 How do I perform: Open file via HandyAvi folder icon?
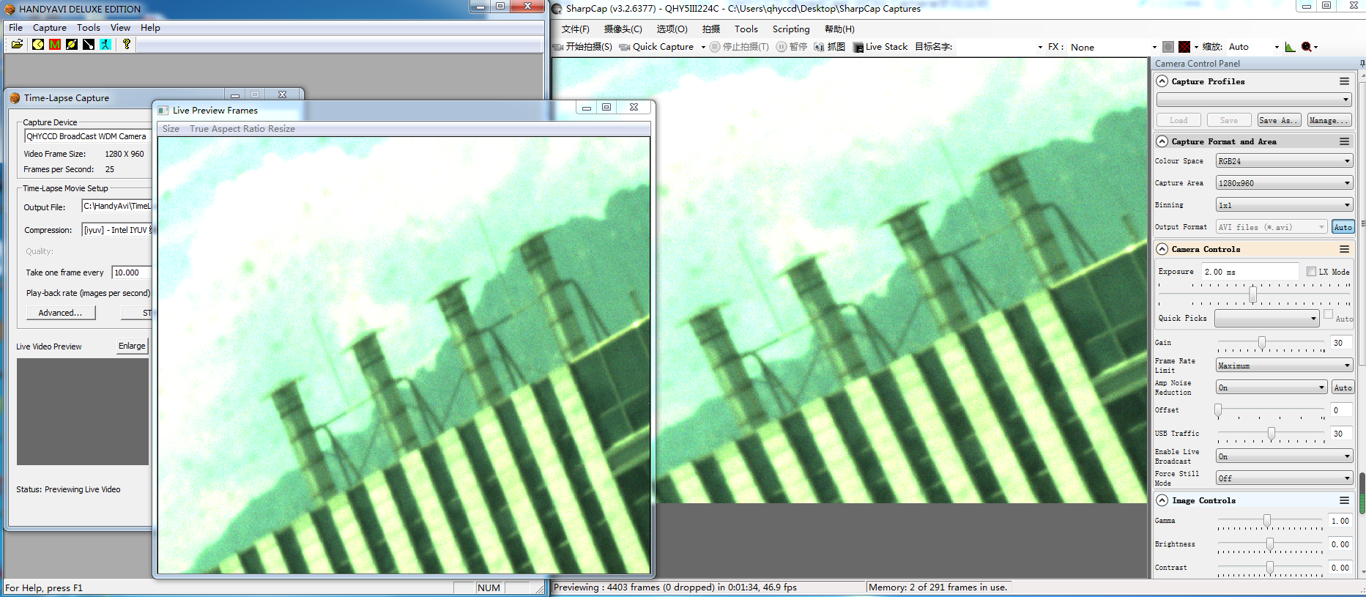point(17,45)
